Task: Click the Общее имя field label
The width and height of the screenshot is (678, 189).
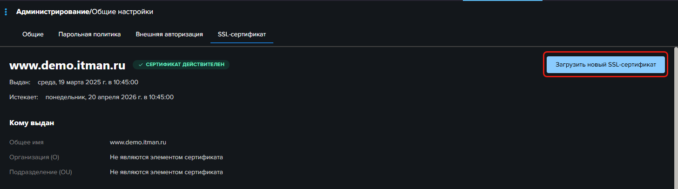Action: click(x=27, y=142)
